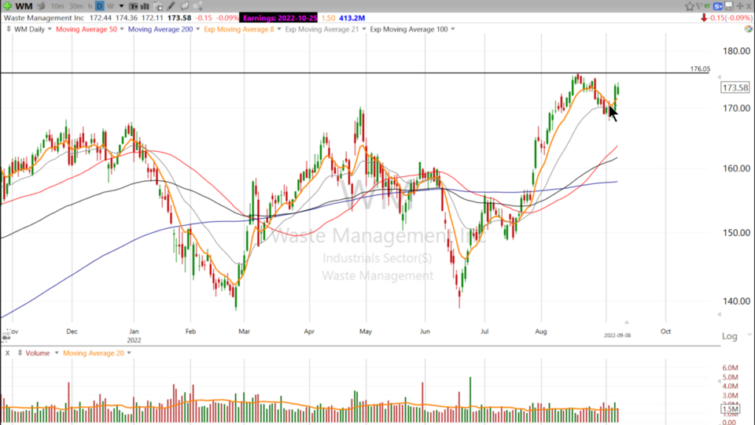Click the star favorite icon
Viewport: 755px width, 425px height.
(690, 6)
